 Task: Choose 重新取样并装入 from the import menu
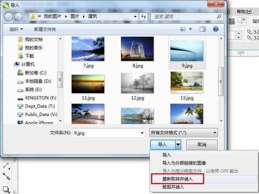179,178
